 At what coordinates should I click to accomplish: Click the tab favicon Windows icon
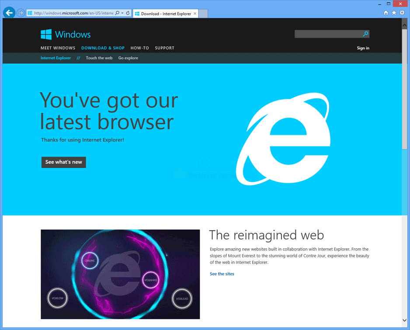click(137, 14)
